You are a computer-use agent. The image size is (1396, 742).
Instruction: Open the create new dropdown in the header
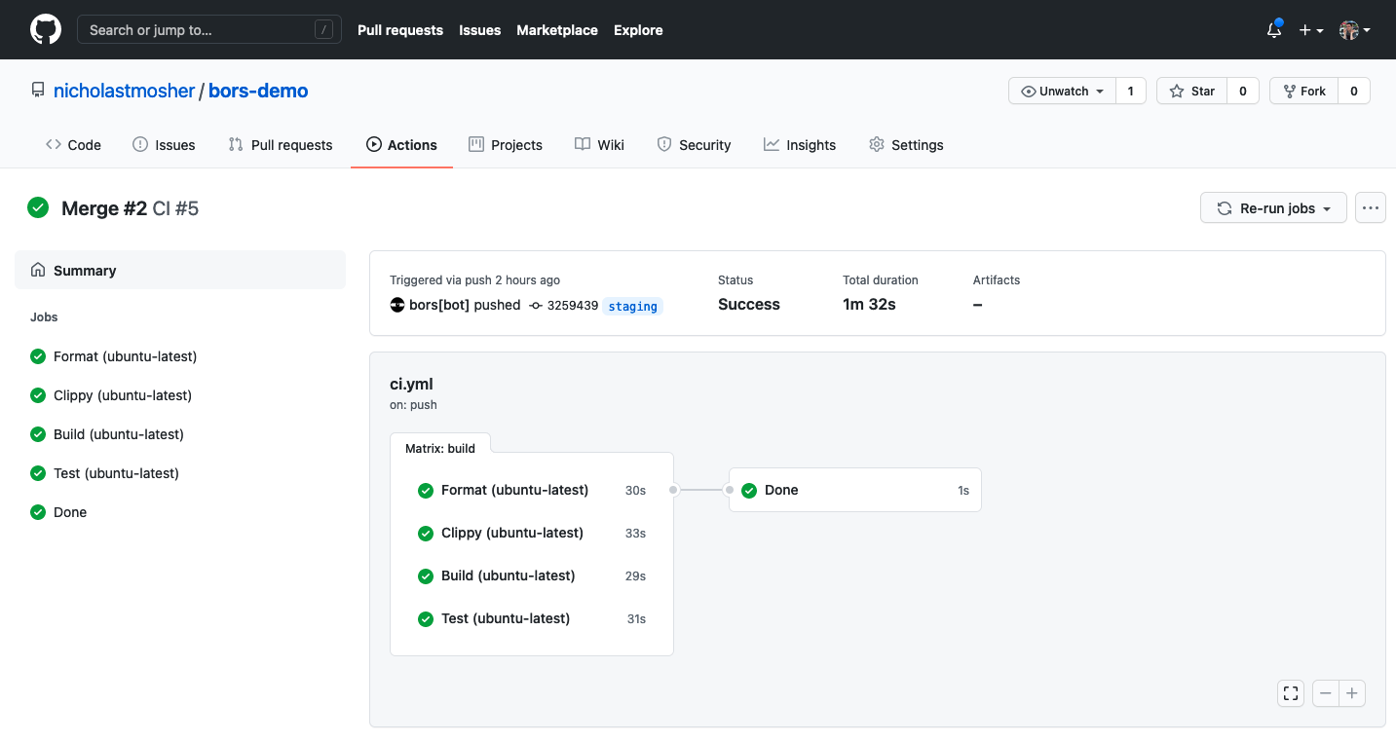click(1310, 30)
